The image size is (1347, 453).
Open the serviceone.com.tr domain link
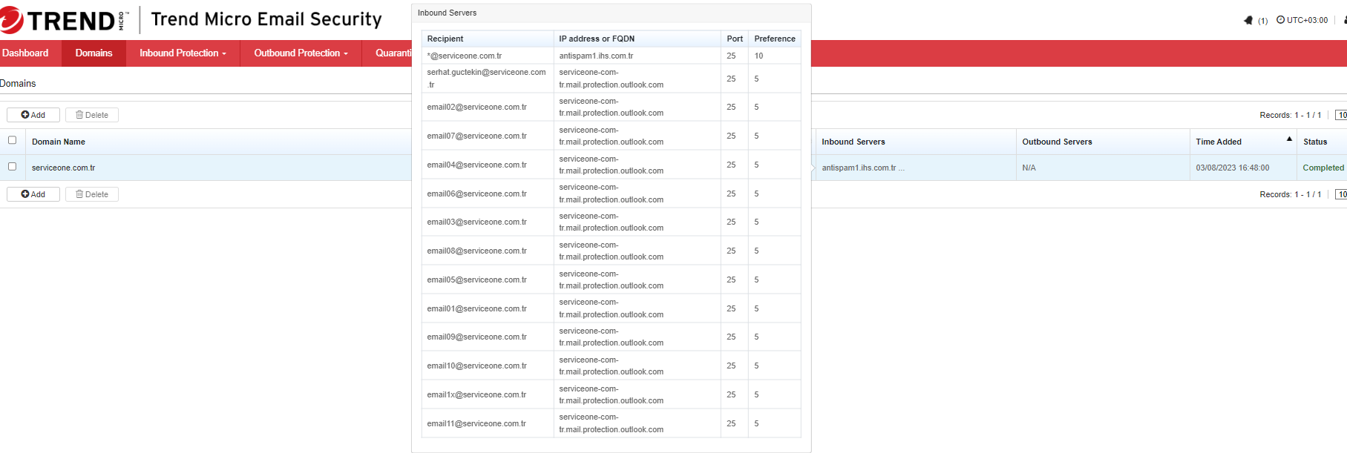[x=63, y=168]
